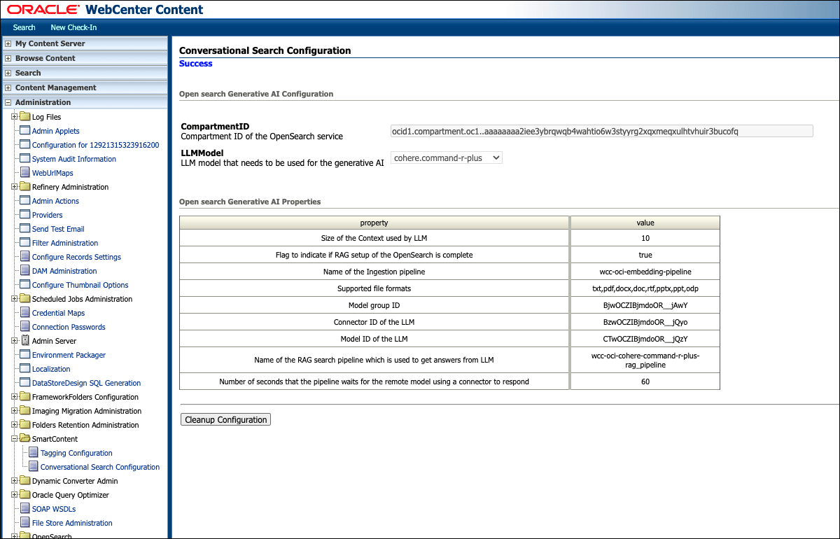Click the rag_pipeline name value cell
Image resolution: width=840 pixels, height=539 pixels.
pyautogui.click(x=645, y=360)
